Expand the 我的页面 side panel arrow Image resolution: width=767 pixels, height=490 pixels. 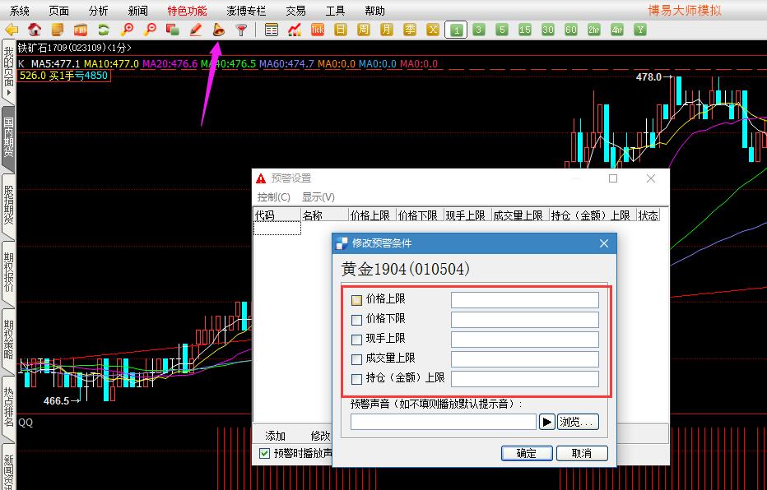pyautogui.click(x=8, y=92)
